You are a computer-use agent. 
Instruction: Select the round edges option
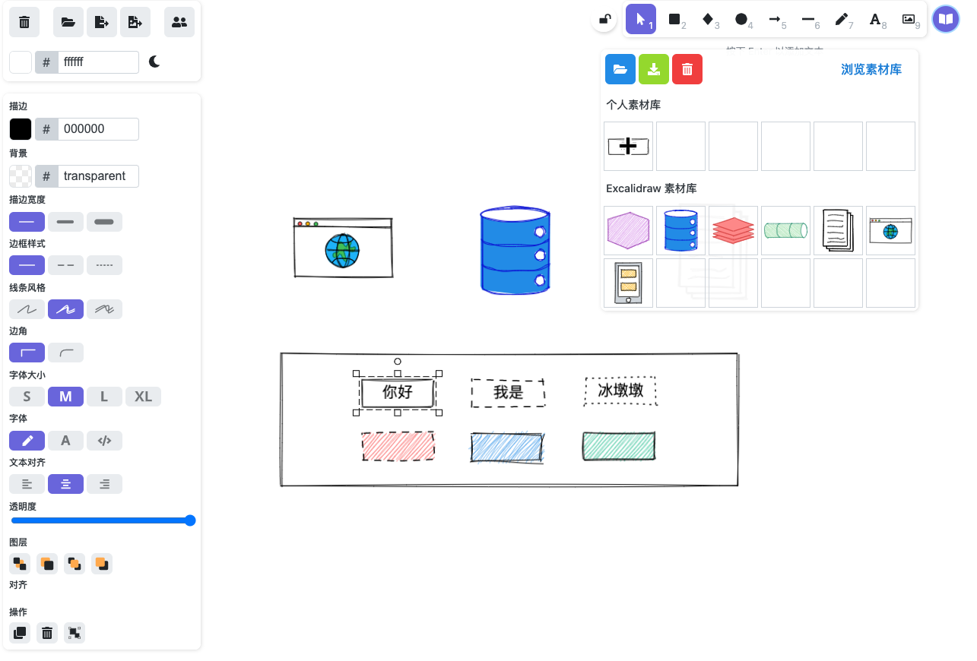pyautogui.click(x=65, y=353)
